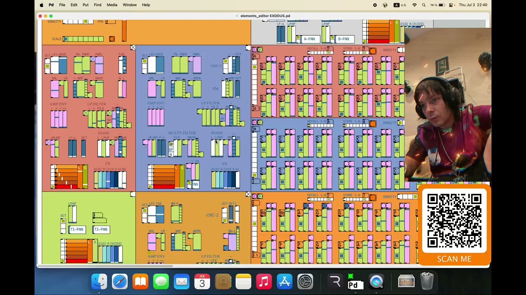Click the RECALL 1-8 selector in red sequencer
This screenshot has width=526, height=295.
(x=320, y=52)
